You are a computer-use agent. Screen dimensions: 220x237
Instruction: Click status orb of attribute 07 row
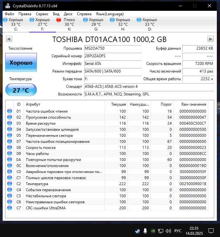click(10, 141)
